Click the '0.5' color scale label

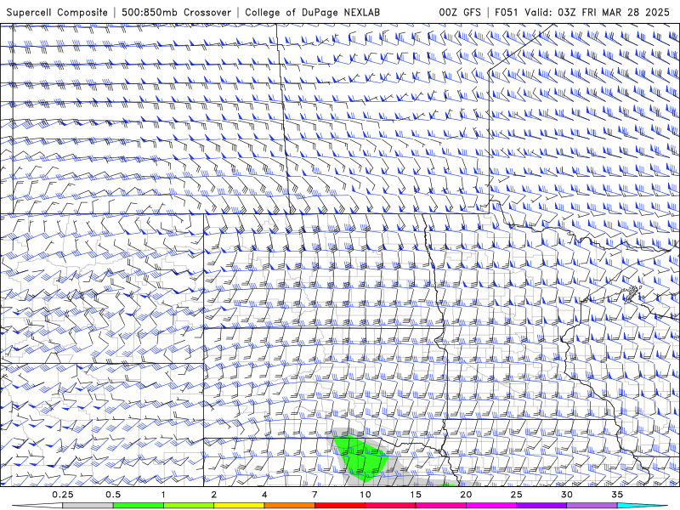[113, 495]
